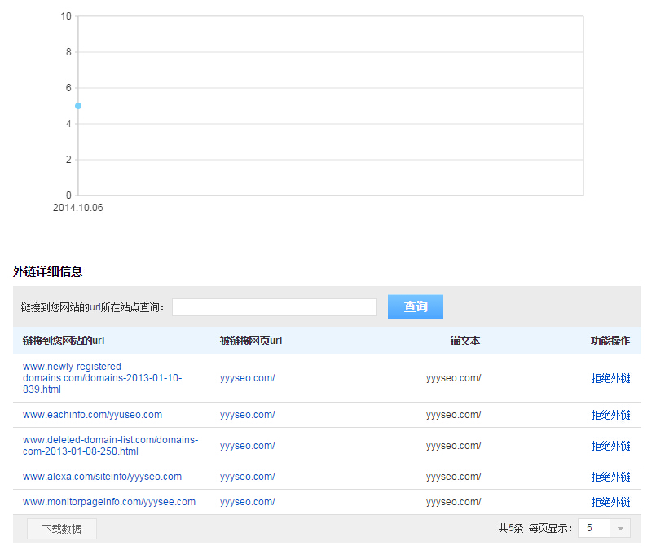Open the newly-registered-domains.com link

(102, 378)
